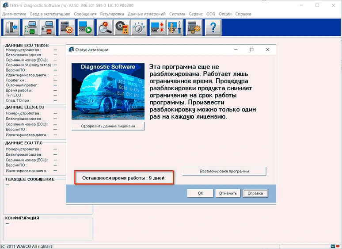Click the trailer screwdriver service icon
Image resolution: width=342 pixels, height=249 pixels.
point(175,27)
